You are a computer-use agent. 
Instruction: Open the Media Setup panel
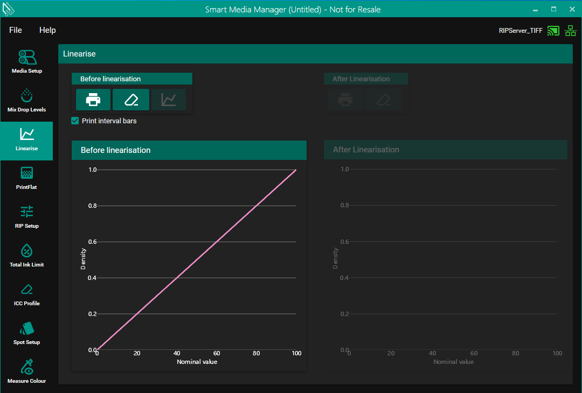click(x=26, y=61)
